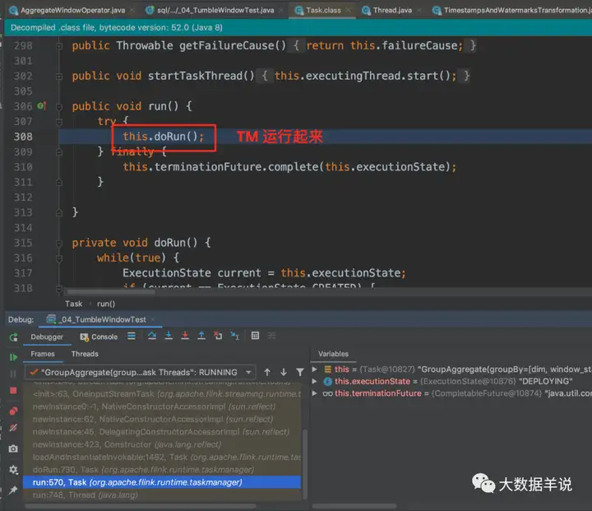Select frame <init>:63, OneInputStreamTask
The image size is (592, 511).
(x=162, y=394)
